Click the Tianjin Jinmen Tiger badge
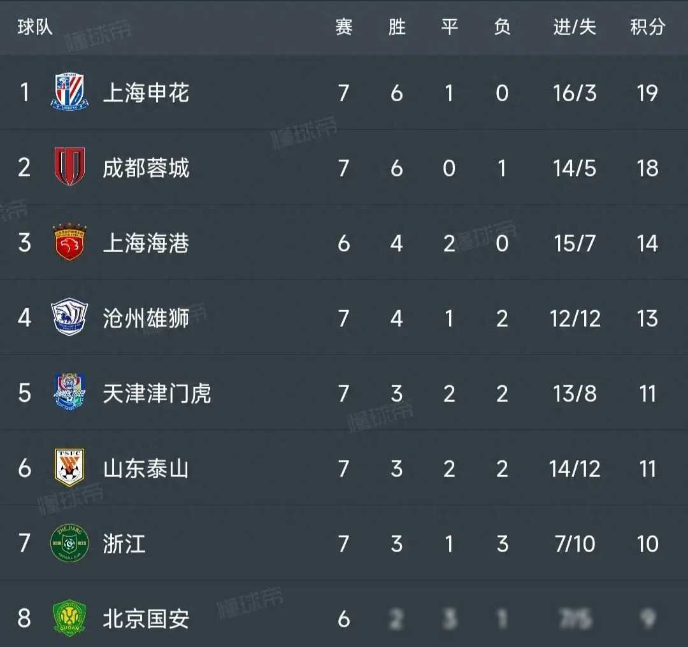The image size is (688, 647). point(69,393)
